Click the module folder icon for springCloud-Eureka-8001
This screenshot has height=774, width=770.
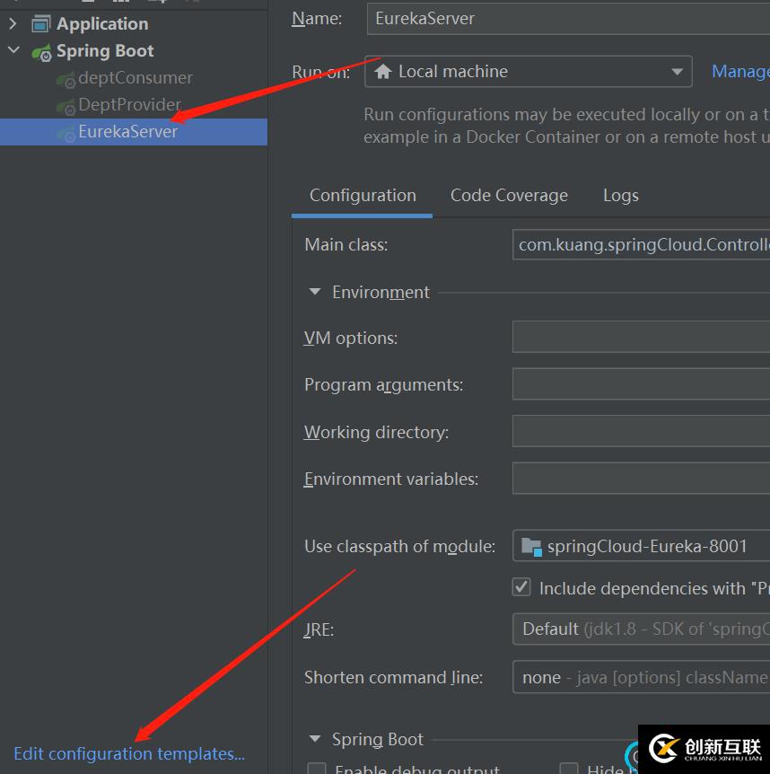click(x=531, y=547)
